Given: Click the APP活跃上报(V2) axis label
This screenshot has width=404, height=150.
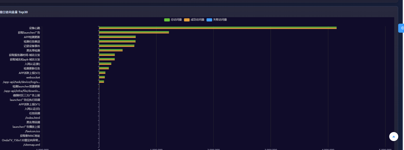Looking at the screenshot, I should (x=29, y=73).
